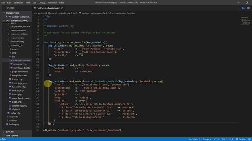Viewport: 252px width, 141px height.
Task: Click UTF-8 encoding in status bar
Action: (x=217, y=139)
